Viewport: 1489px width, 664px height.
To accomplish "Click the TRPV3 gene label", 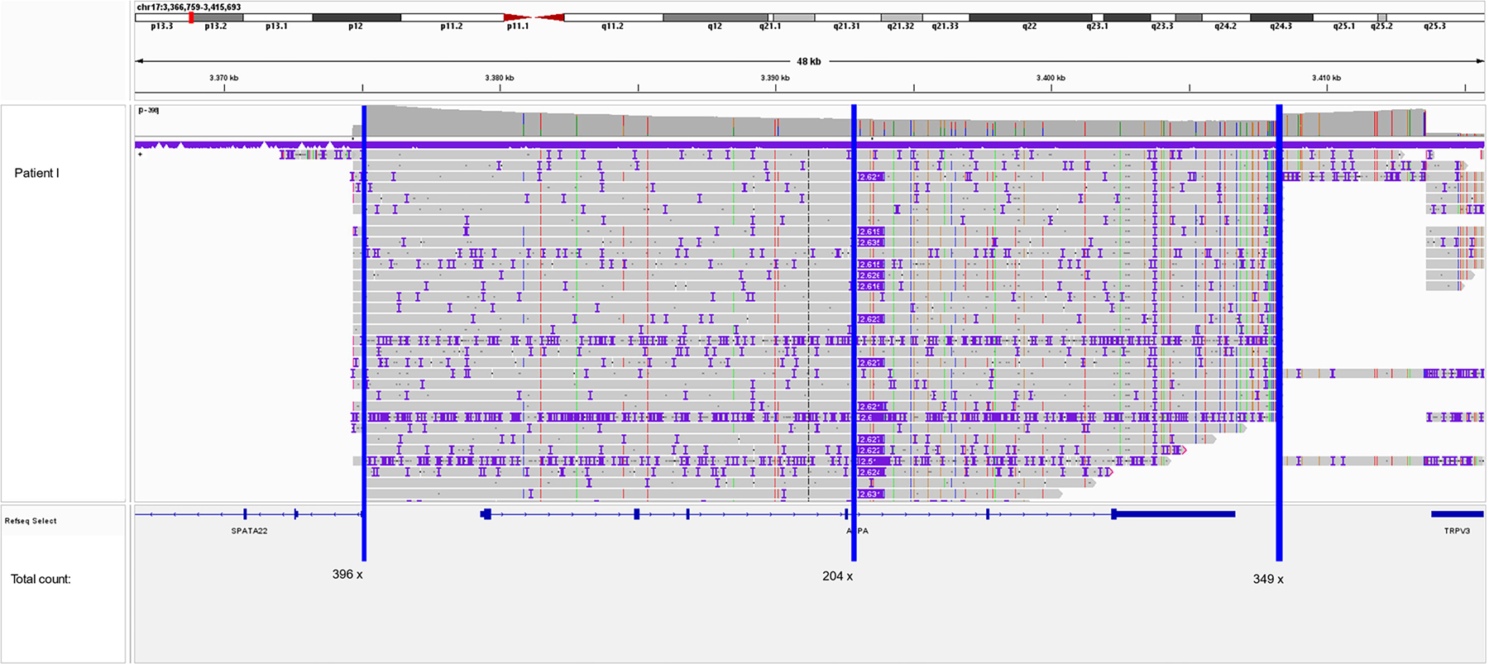I will (x=1458, y=531).
